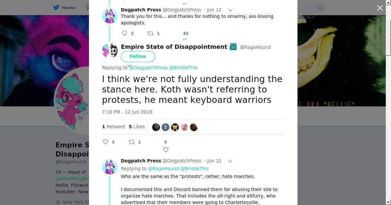Toggle Follow for Empire State of Disappointment
Screen dimensions: 391x205
click(138, 56)
